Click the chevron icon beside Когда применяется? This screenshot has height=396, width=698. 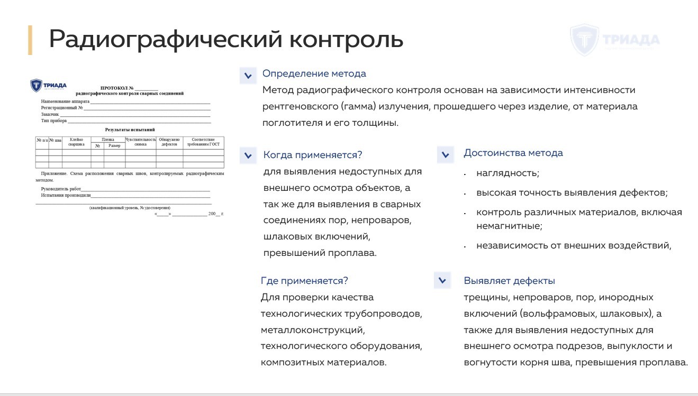pyautogui.click(x=247, y=155)
